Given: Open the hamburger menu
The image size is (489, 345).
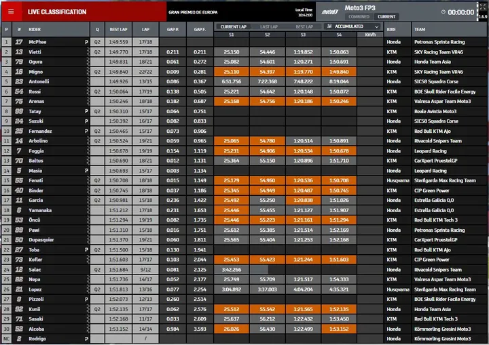Looking at the screenshot, I should click(11, 12).
